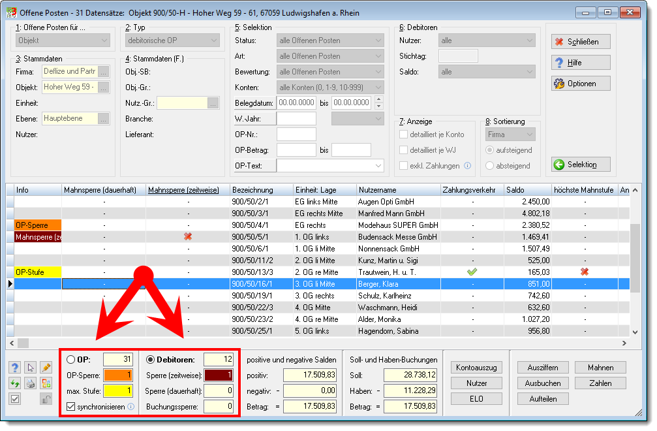
Task: Click the info icon next to synchronisieren
Action: point(130,406)
